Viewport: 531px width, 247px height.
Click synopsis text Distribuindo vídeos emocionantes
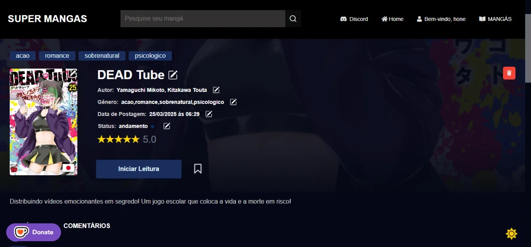coord(150,202)
